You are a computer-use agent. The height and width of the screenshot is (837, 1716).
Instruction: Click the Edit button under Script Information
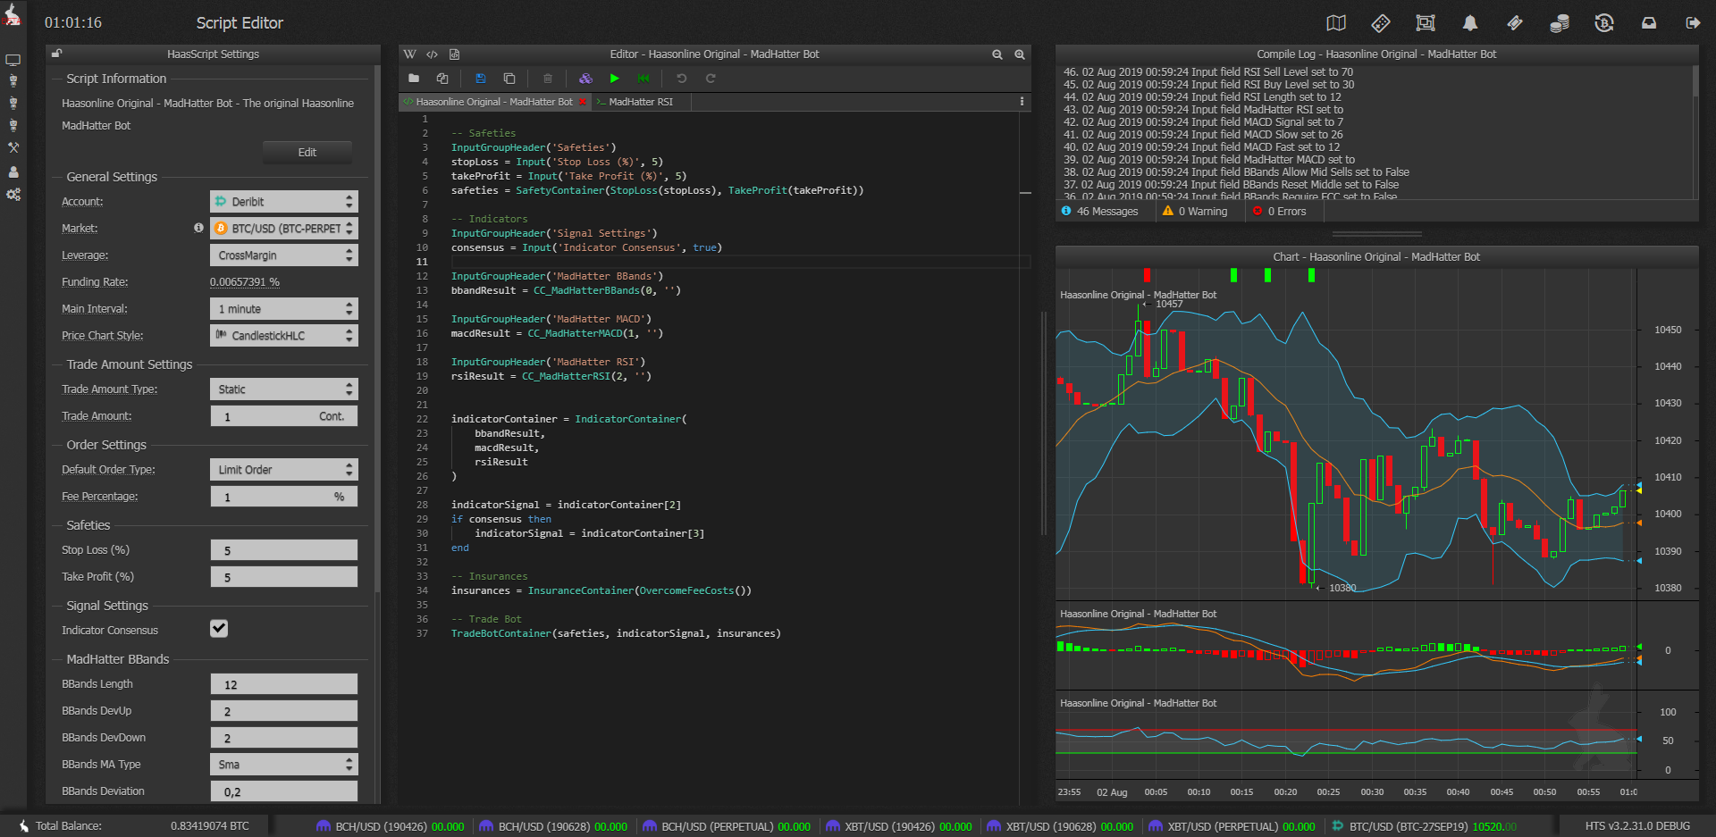307,153
